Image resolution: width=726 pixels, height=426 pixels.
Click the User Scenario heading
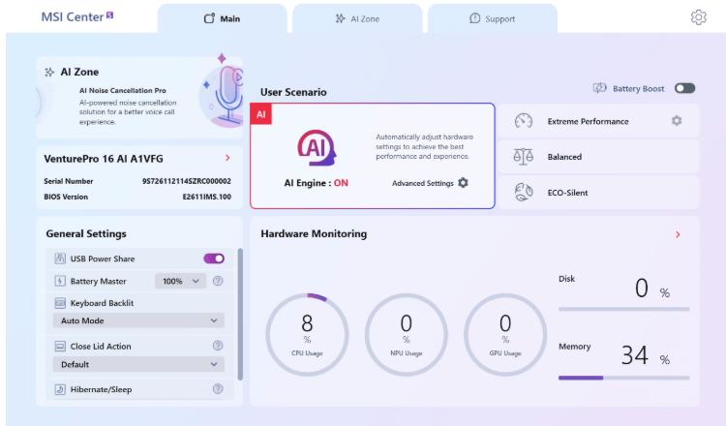(293, 92)
